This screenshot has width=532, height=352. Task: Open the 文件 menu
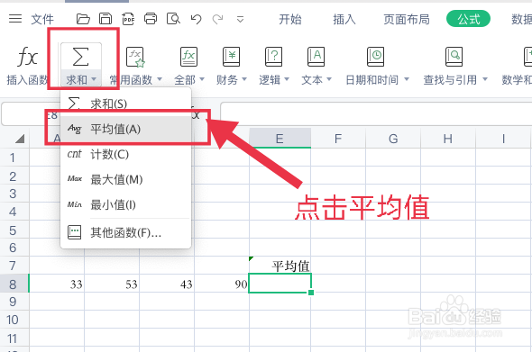point(42,19)
